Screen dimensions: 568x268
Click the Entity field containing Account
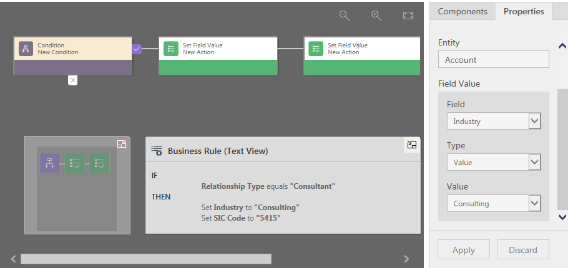493,60
